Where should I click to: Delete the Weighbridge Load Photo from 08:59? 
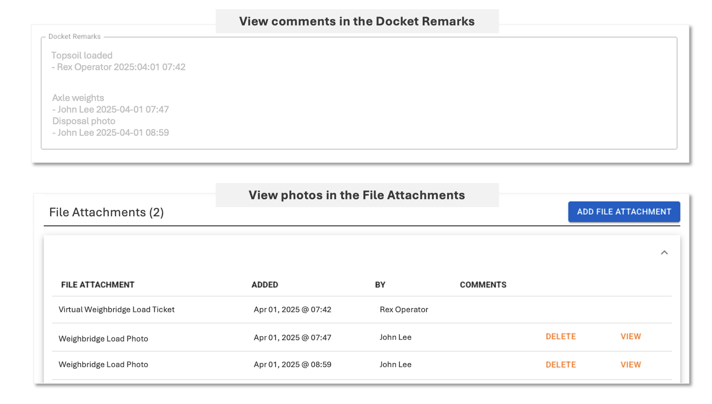click(561, 365)
